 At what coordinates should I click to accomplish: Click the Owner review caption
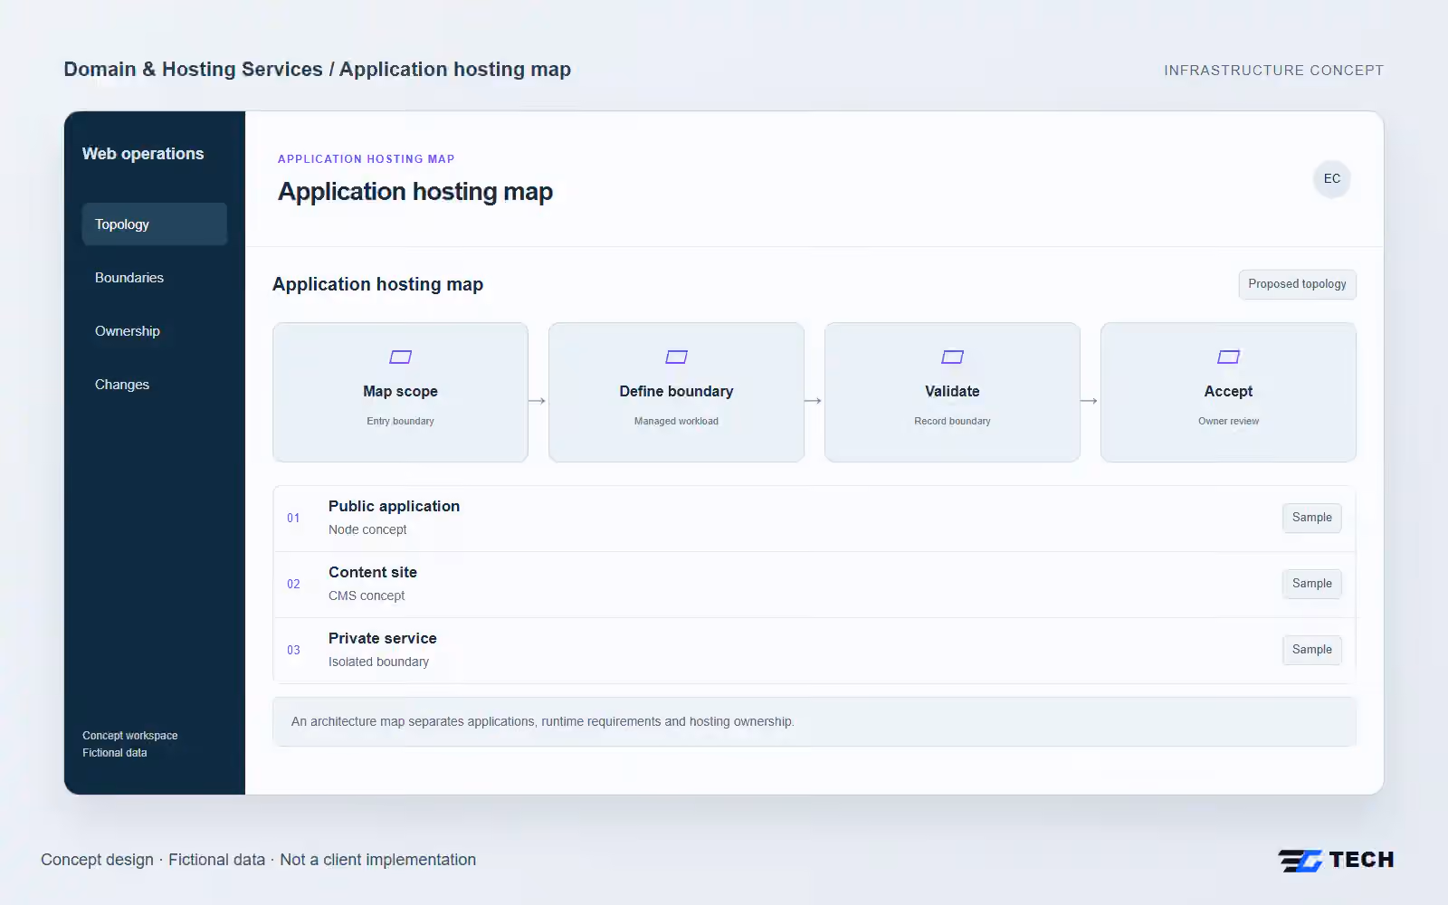tap(1228, 421)
